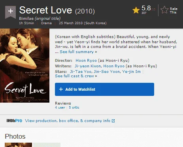Screen dimensions: 183x147
Task: Open star Jin-Seo Yoon's page
Action: pyautogui.click(x=107, y=72)
